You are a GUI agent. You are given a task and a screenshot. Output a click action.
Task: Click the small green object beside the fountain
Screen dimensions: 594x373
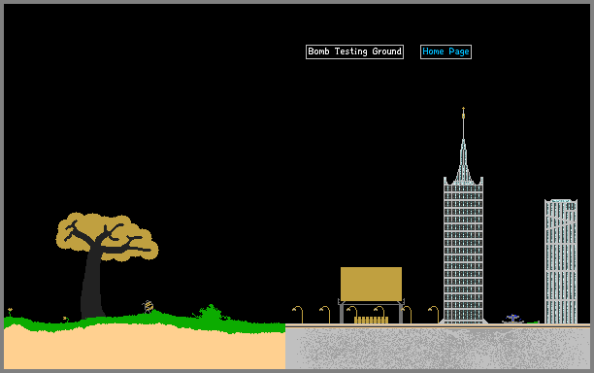tap(534, 322)
